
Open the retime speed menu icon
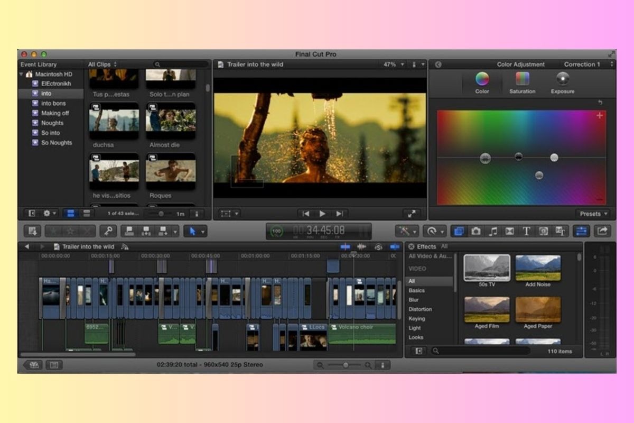[434, 231]
